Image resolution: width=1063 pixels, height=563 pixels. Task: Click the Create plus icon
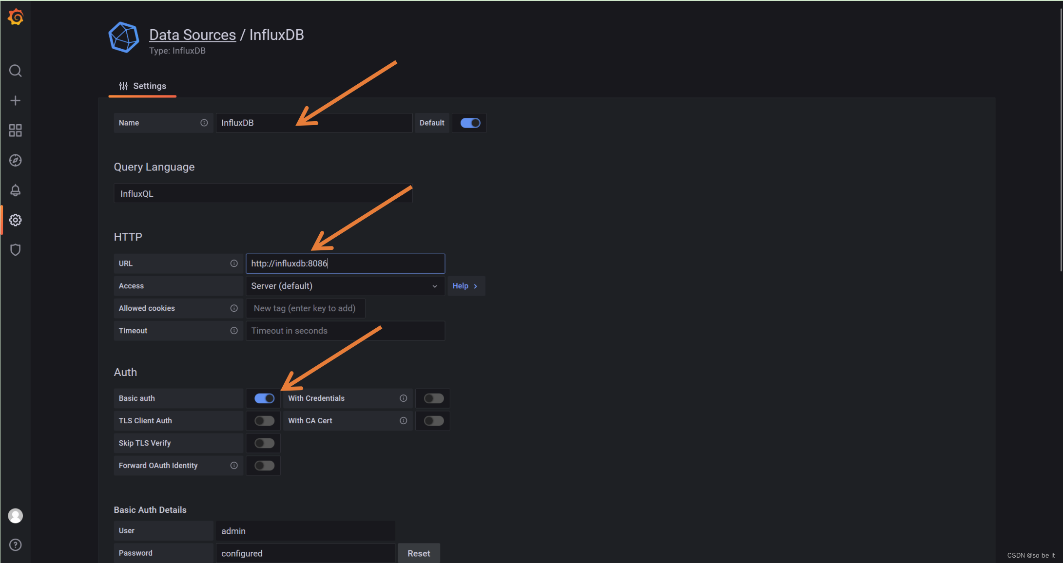[16, 101]
